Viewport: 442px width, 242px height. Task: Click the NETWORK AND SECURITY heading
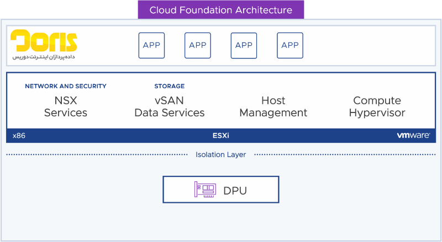tap(66, 86)
